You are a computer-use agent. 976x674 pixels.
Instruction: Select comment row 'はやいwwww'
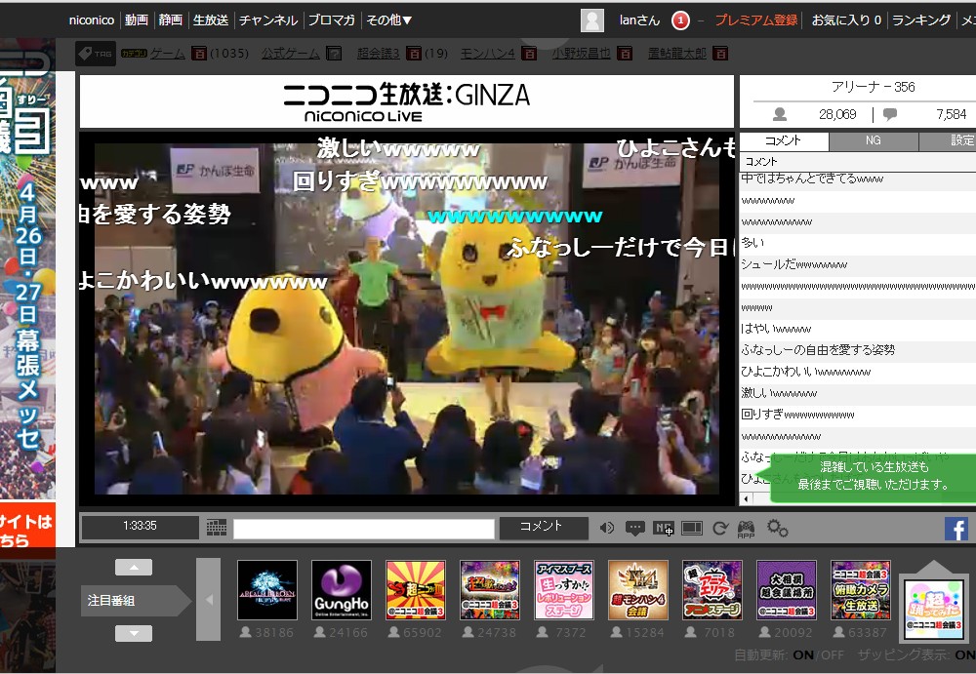[858, 330]
